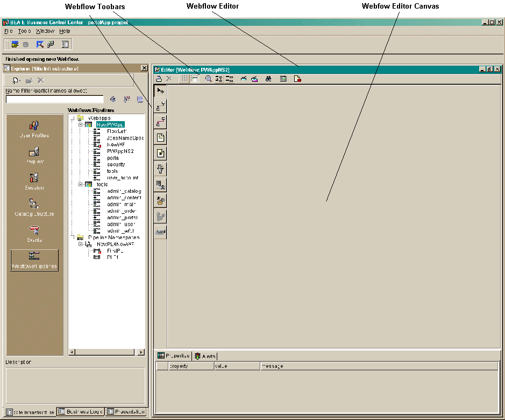This screenshot has height=420, width=505.
Task: Click the Zoom magnifier icon
Action: pyautogui.click(x=208, y=79)
